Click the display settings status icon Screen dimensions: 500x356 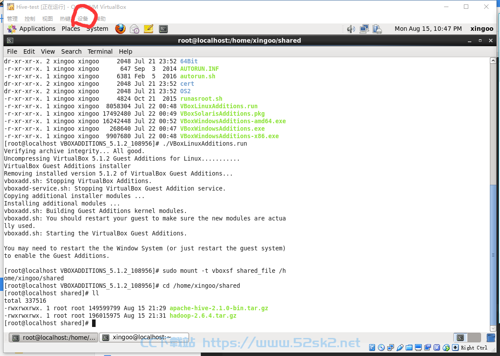click(418, 347)
